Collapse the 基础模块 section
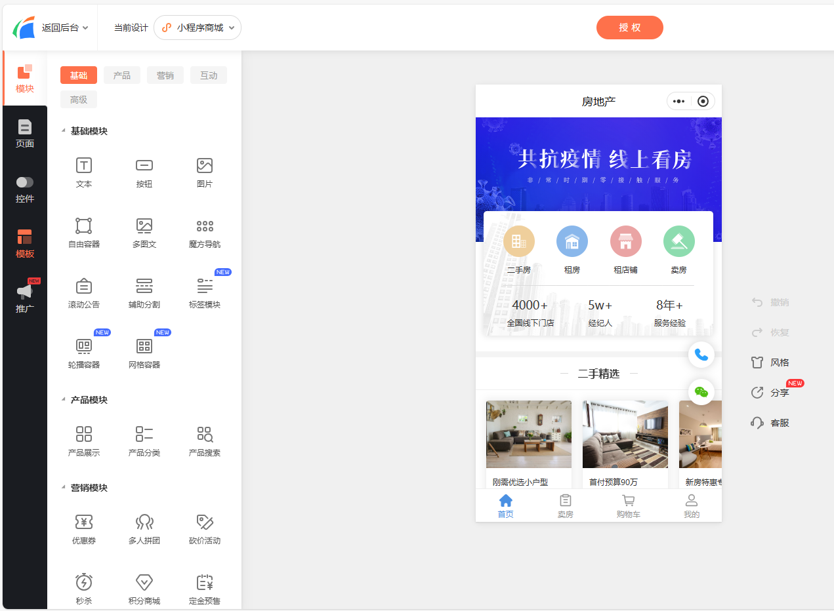834x611 pixels. click(x=63, y=131)
